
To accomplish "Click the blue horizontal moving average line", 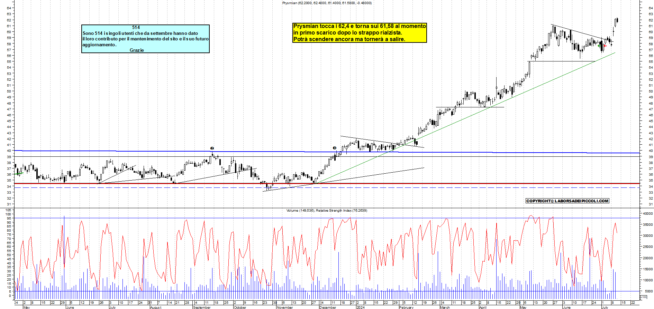I will coord(327,152).
